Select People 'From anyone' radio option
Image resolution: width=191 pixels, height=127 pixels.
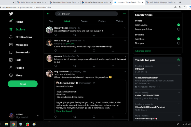point(179,25)
